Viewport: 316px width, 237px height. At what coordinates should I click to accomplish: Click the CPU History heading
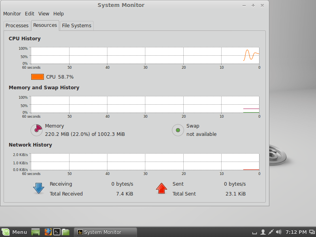pos(24,38)
